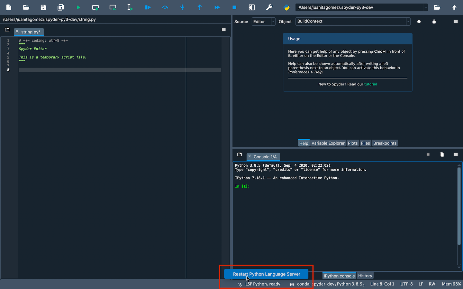The width and height of the screenshot is (463, 289).
Task: Go to Help home page icon
Action: pos(419,22)
